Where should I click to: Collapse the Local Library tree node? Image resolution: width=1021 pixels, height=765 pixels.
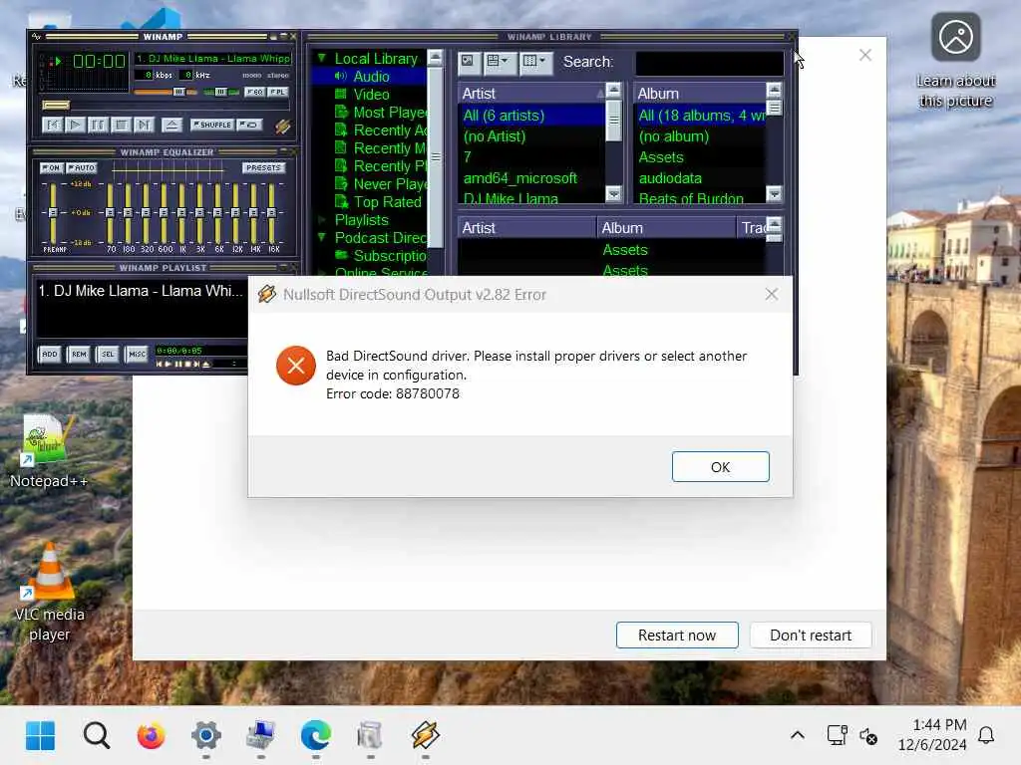coord(321,58)
